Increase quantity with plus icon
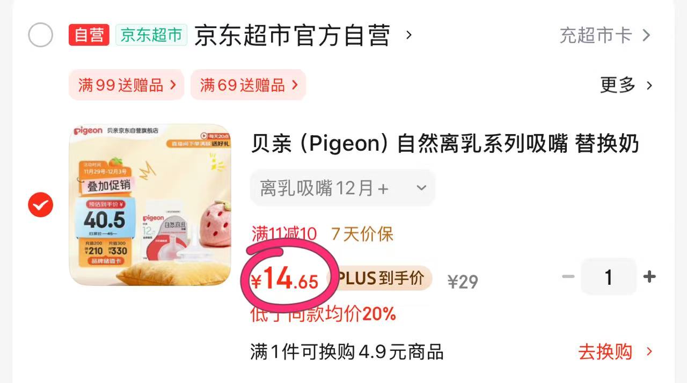 click(649, 277)
